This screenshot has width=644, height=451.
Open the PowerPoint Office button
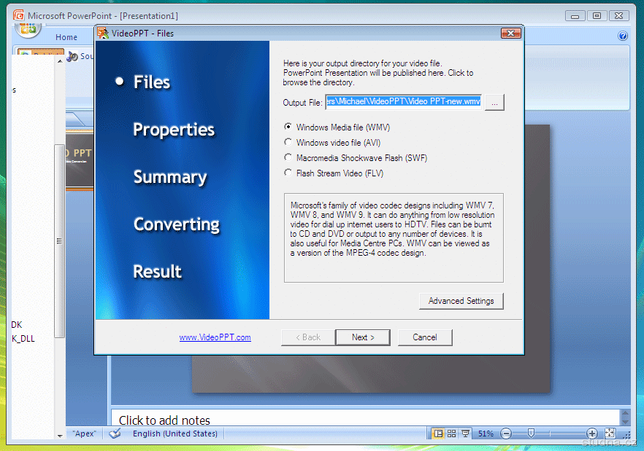point(28,30)
